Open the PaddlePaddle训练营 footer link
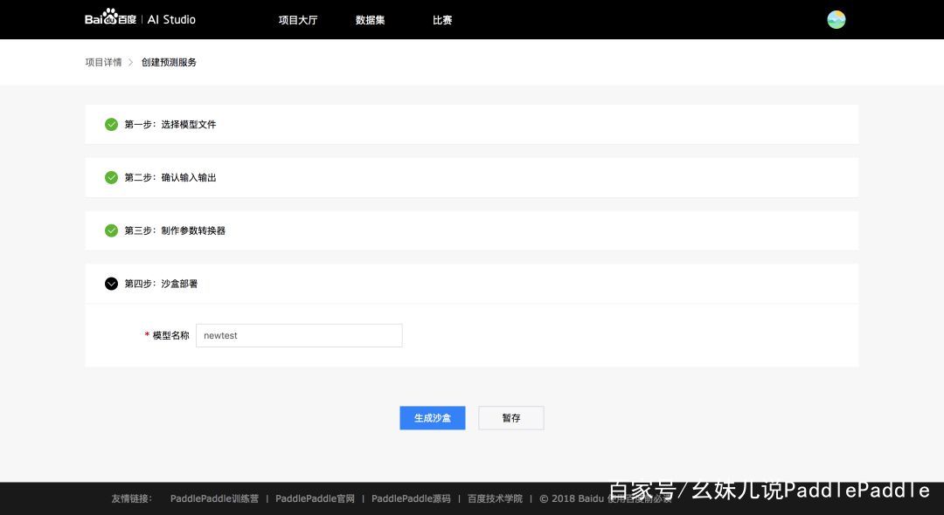 (x=214, y=498)
